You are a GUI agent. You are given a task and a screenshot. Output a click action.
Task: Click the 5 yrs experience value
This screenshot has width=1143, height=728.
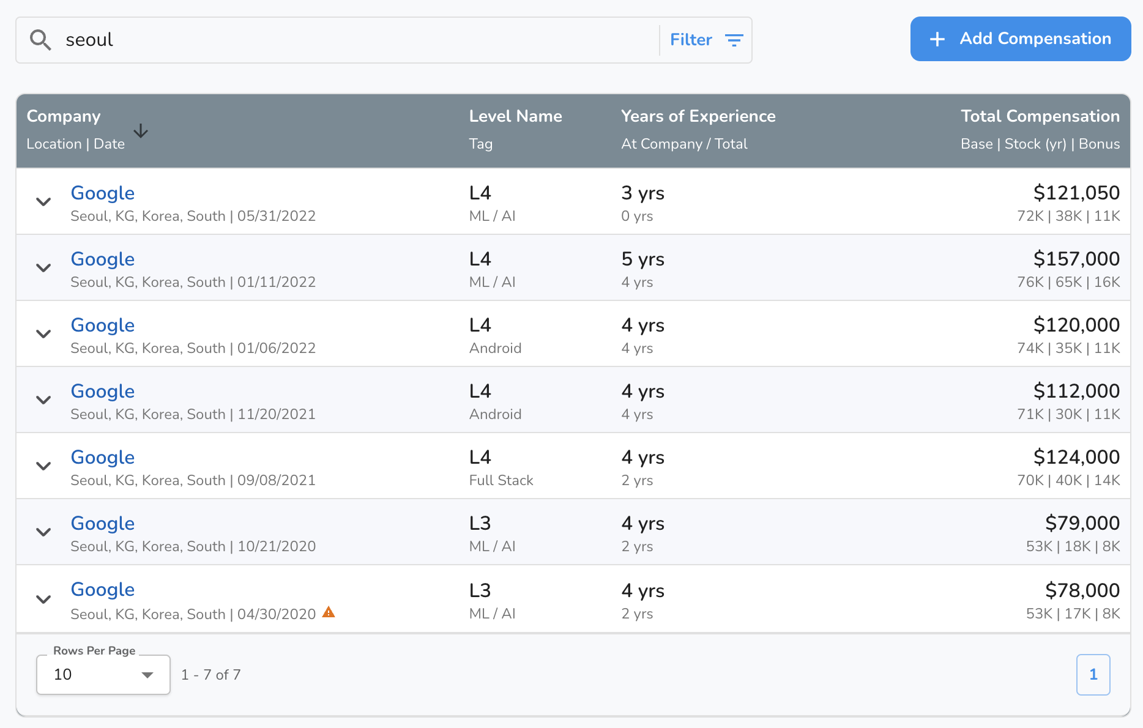point(642,259)
